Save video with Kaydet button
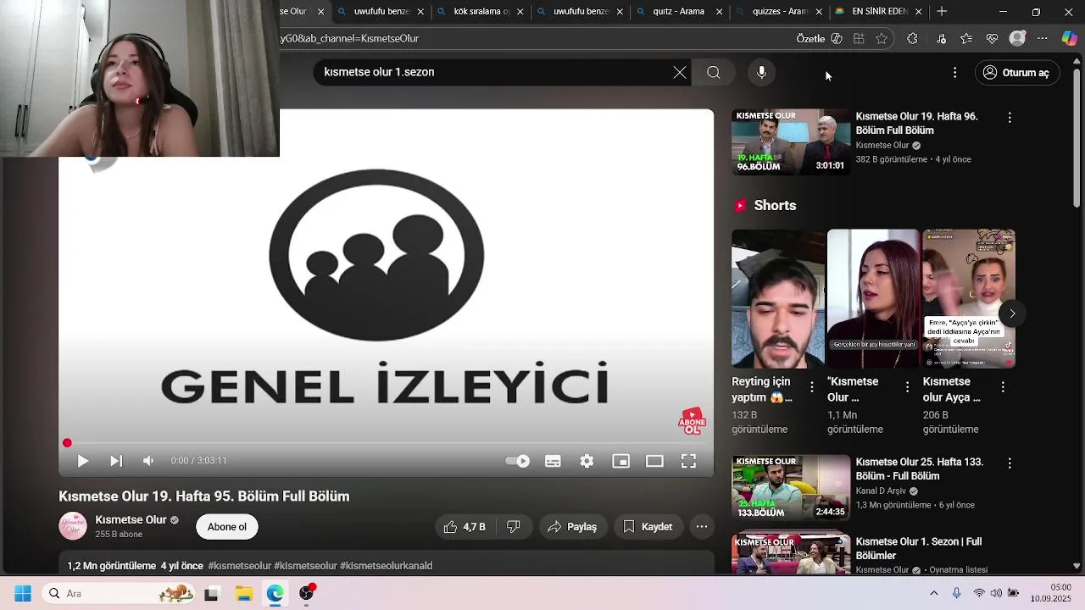 648,527
